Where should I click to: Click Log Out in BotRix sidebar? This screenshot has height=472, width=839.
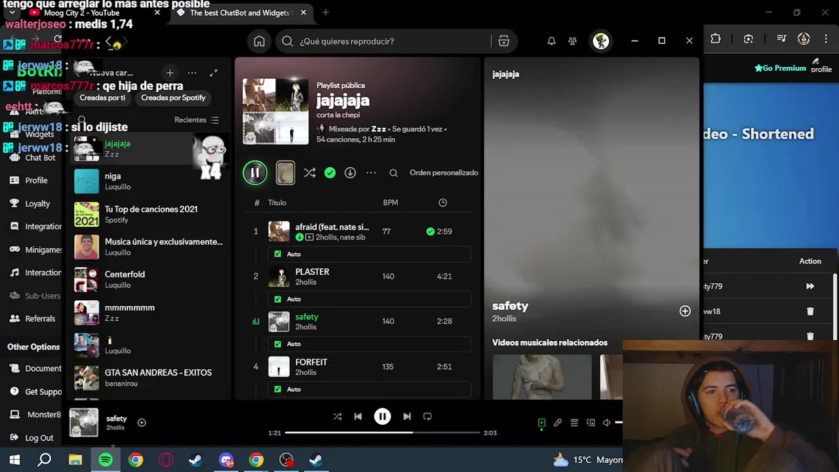[39, 438]
